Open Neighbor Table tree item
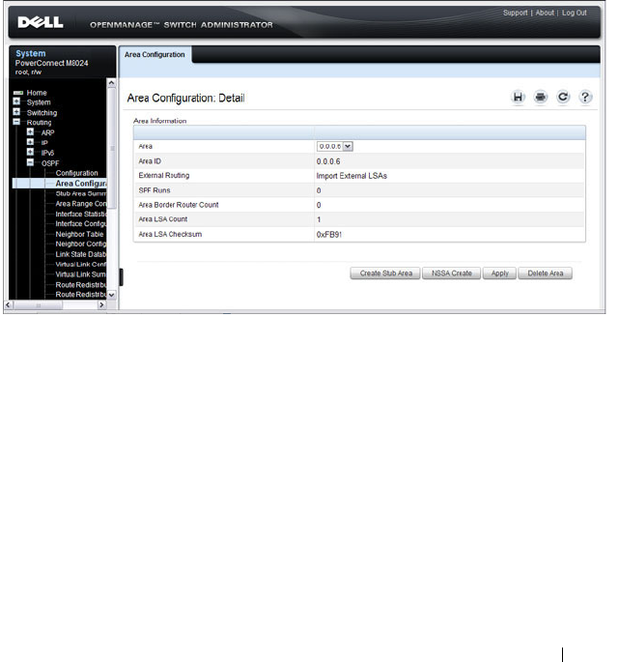This screenshot has width=619, height=662. coord(79,234)
